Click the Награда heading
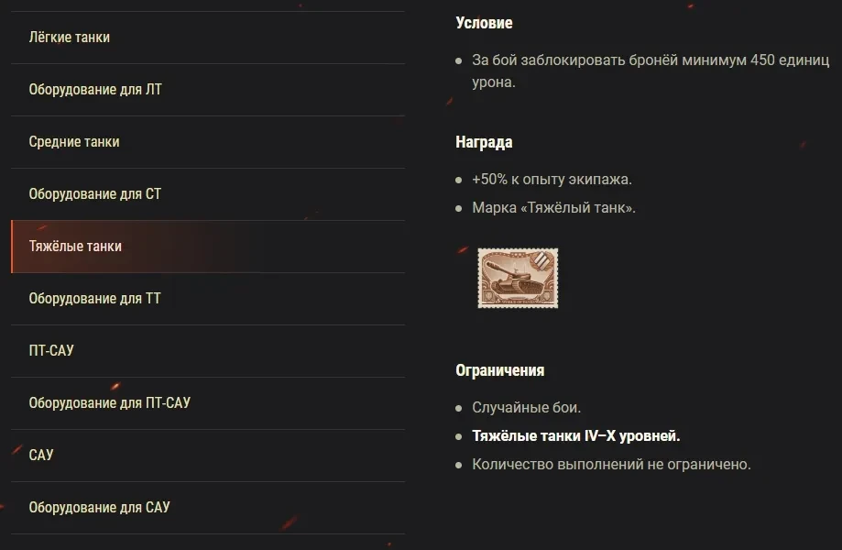842x550 pixels. tap(484, 142)
